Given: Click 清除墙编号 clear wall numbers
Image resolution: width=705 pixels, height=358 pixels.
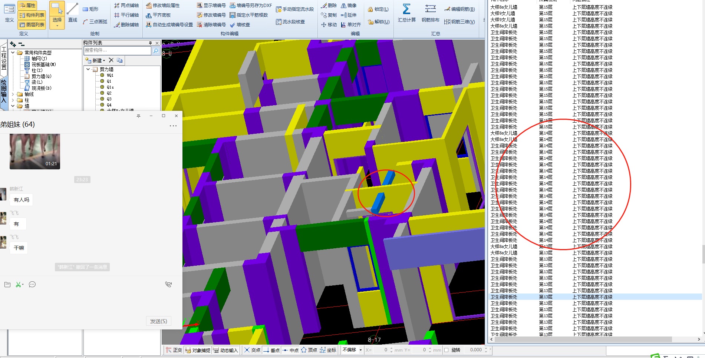Looking at the screenshot, I should coord(211,24).
